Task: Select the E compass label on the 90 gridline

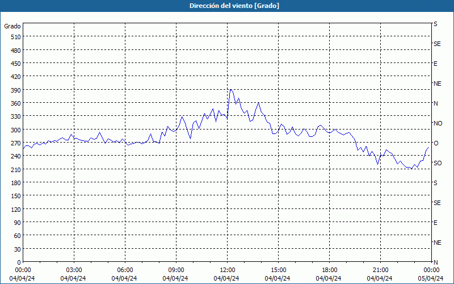Action: click(x=435, y=223)
